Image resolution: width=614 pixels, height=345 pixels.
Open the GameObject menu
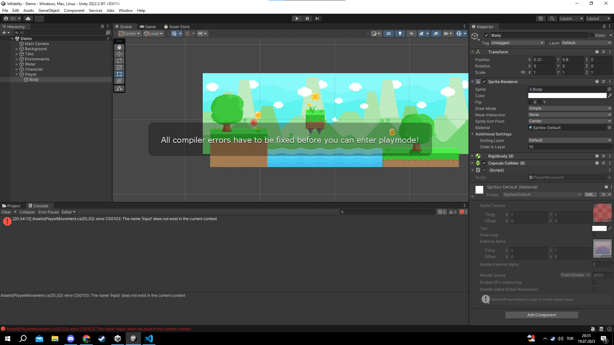point(49,11)
